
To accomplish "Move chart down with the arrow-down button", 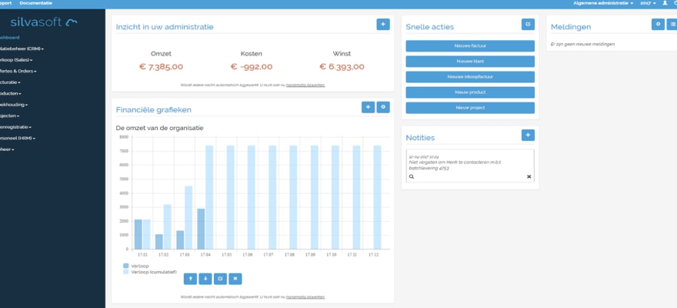I will [205, 278].
